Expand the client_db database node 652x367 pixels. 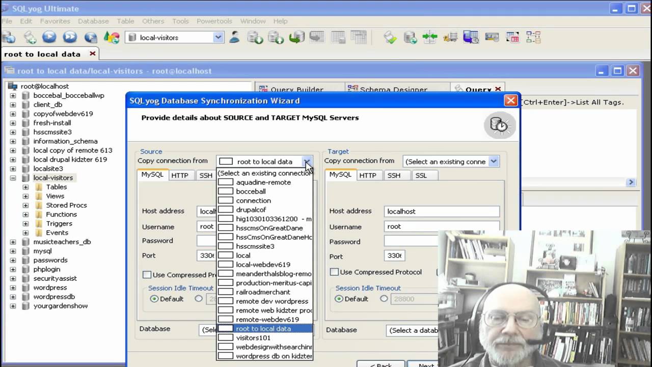click(x=13, y=104)
